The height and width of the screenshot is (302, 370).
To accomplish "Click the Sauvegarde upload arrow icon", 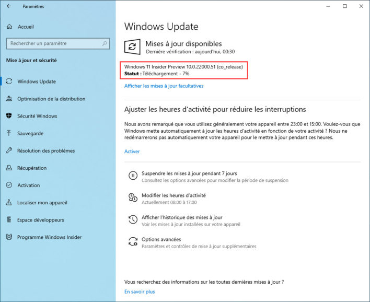I will click(9, 133).
